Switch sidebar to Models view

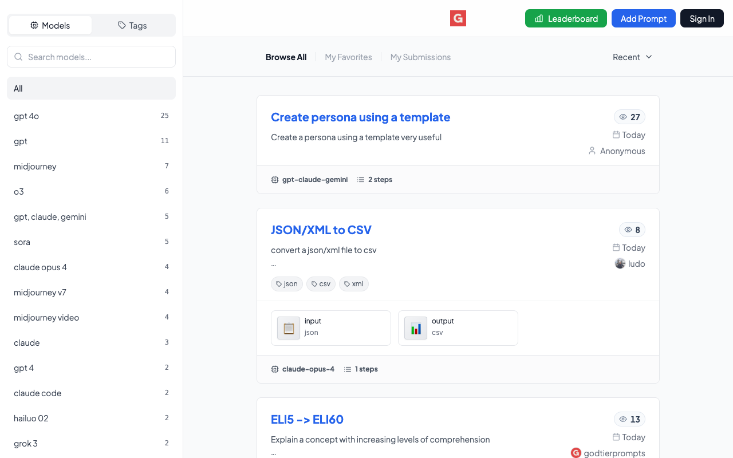(x=50, y=25)
